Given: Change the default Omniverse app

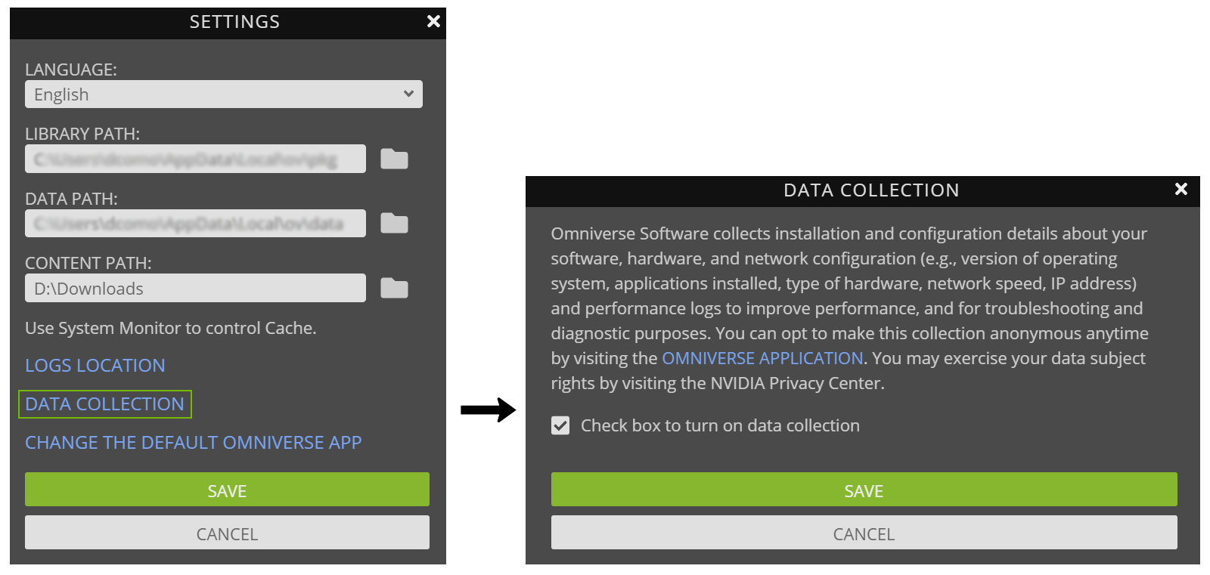Looking at the screenshot, I should (194, 442).
